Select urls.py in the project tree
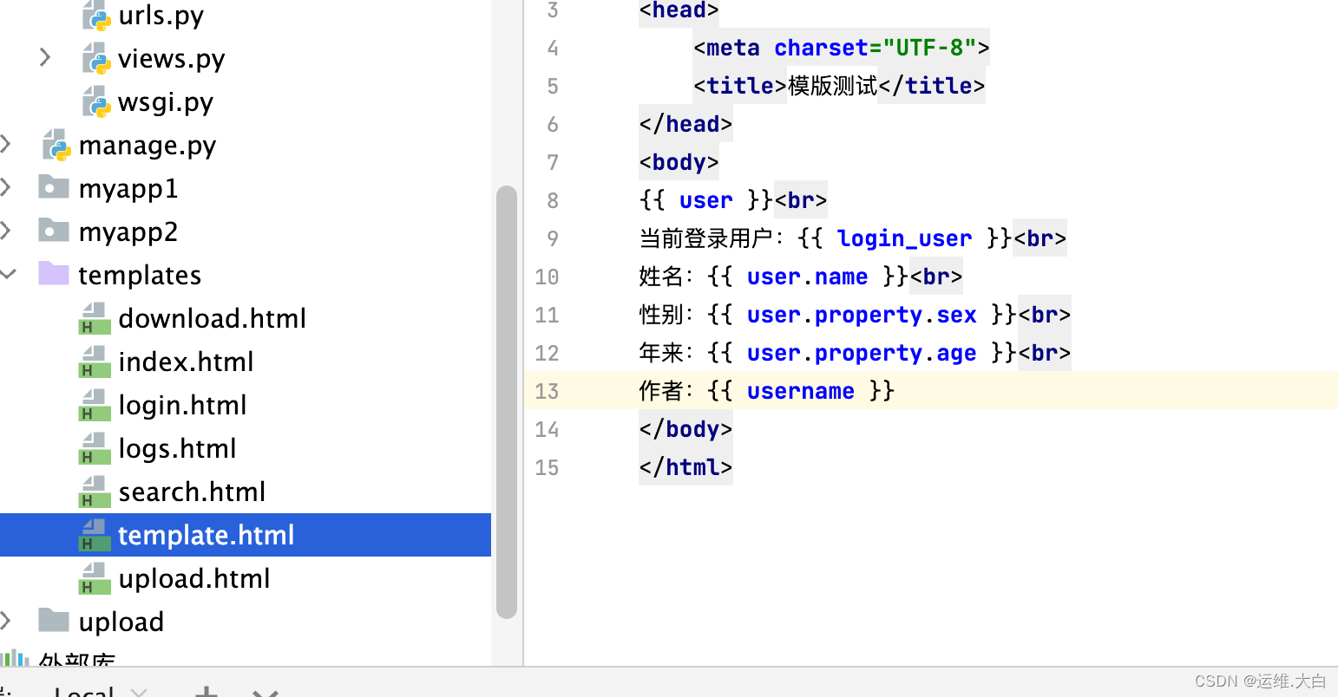The image size is (1338, 697). (x=161, y=16)
